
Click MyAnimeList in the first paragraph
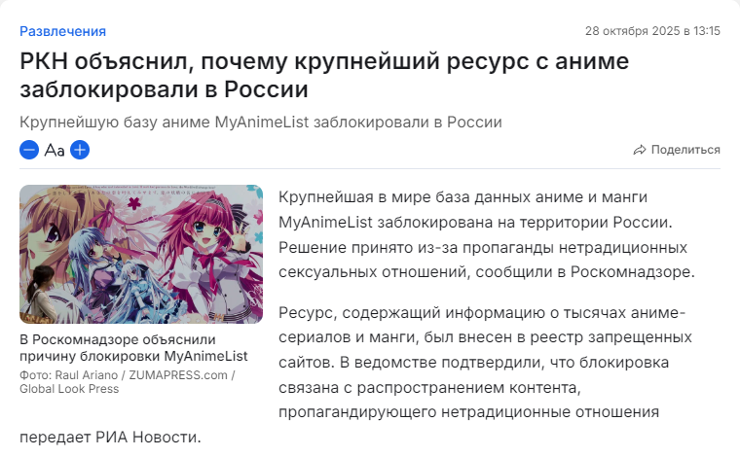click(325, 222)
